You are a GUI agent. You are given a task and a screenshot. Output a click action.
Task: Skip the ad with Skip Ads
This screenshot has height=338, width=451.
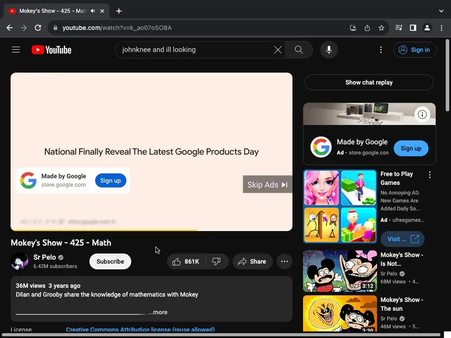coord(267,184)
